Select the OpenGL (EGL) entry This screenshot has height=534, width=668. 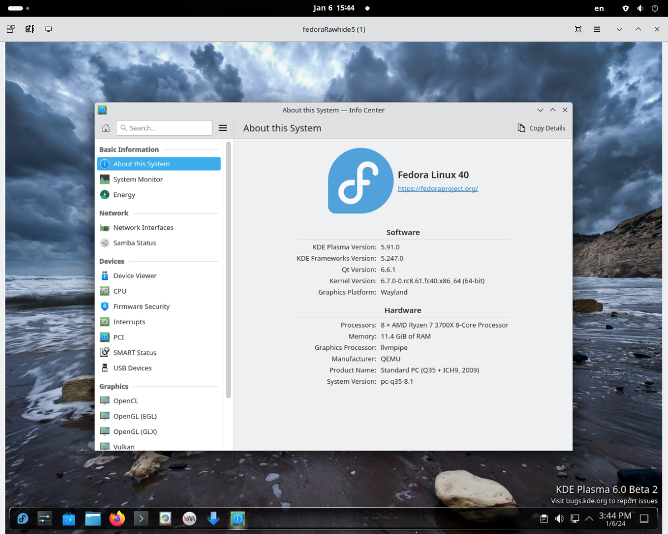(159, 416)
